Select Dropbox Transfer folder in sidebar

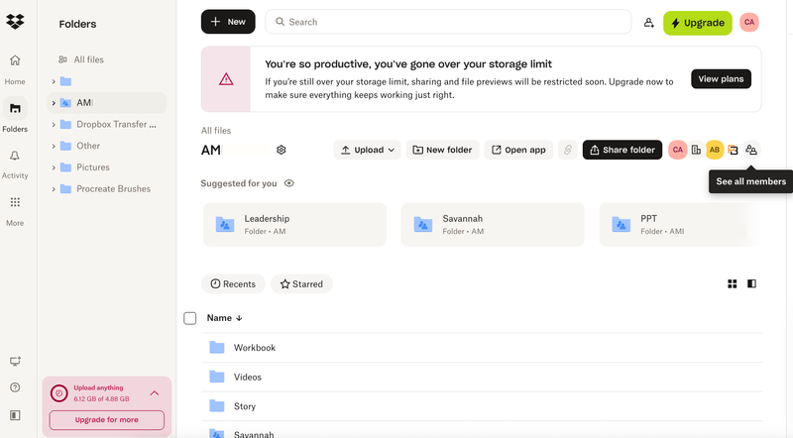[x=116, y=125]
